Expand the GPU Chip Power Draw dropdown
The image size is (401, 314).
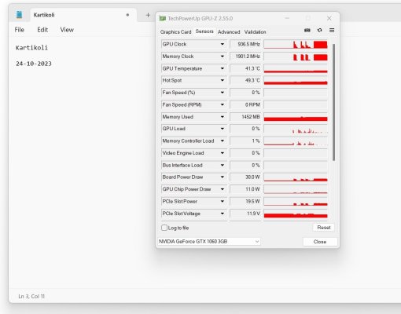223,189
